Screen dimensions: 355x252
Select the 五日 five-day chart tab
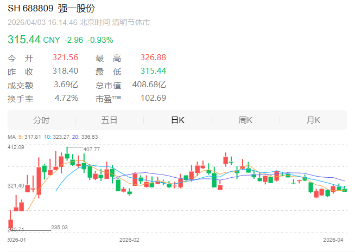click(x=109, y=120)
